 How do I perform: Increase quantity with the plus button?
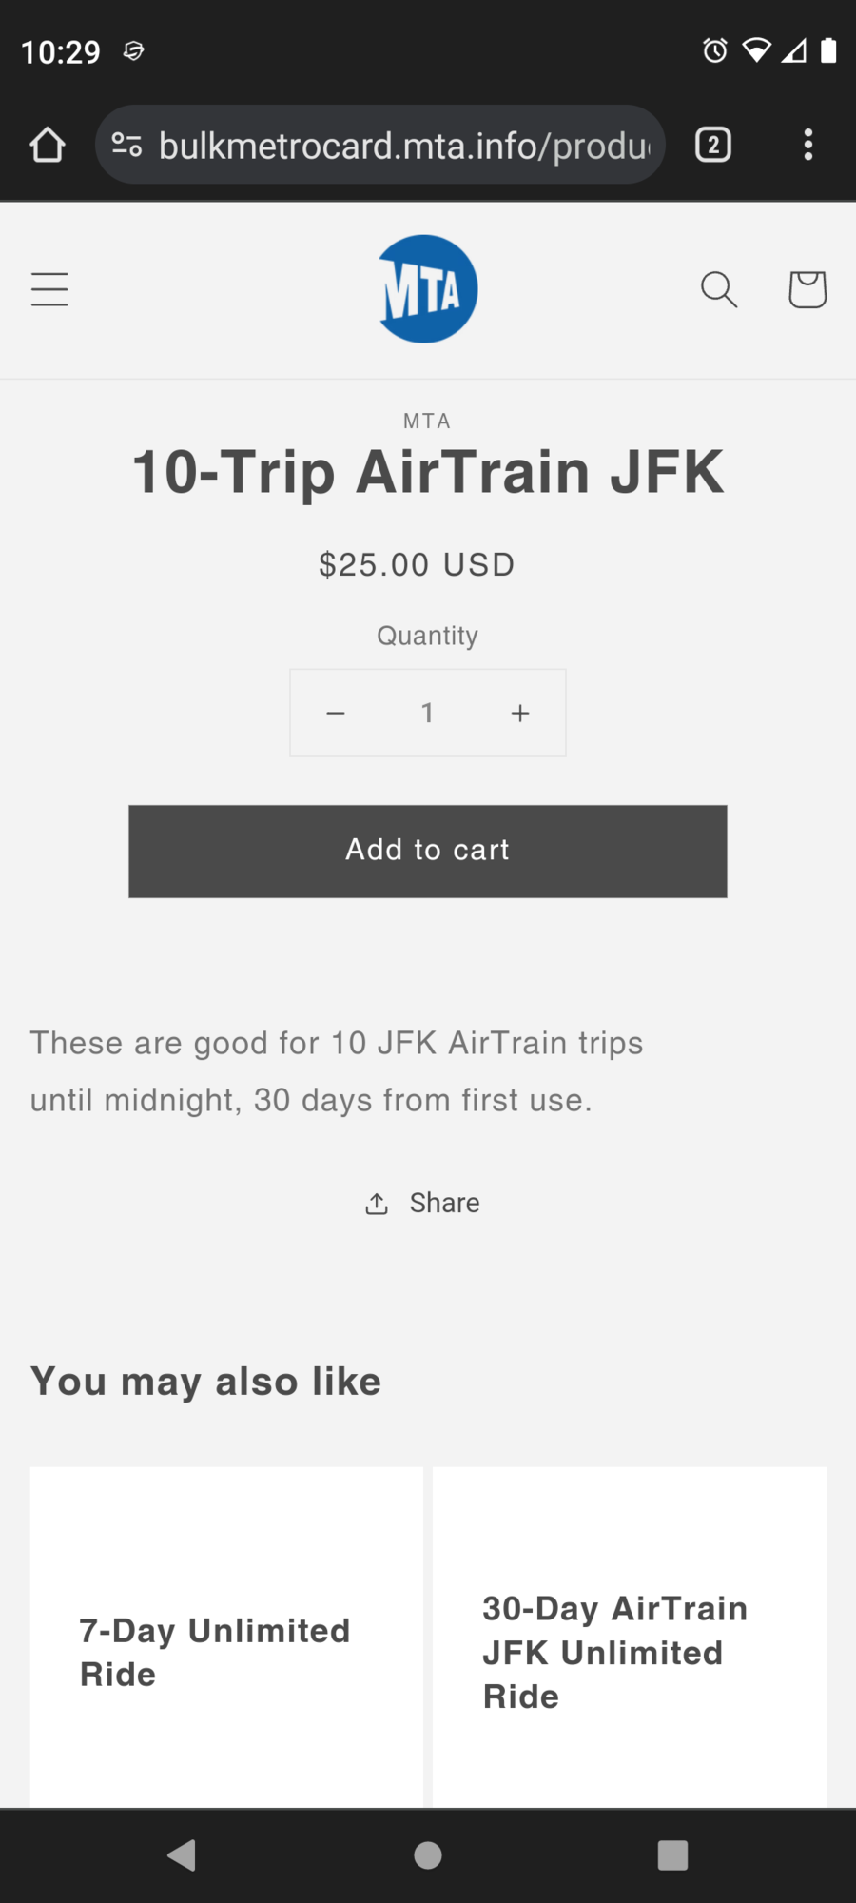[x=520, y=713]
